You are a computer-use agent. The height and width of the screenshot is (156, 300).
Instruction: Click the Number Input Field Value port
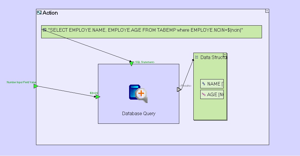coord(36,86)
